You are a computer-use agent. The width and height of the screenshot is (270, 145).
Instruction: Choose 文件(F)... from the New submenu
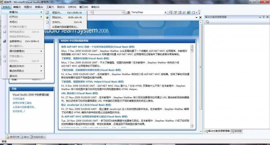pyautogui.click(x=65, y=22)
